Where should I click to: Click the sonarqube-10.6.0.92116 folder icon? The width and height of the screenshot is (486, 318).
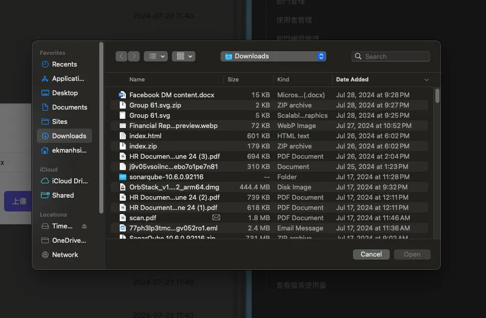point(122,177)
